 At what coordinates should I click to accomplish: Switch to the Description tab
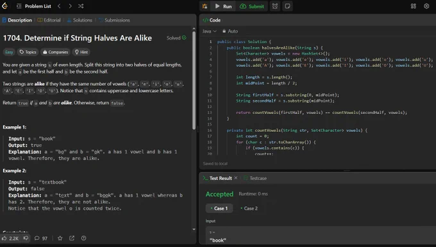pos(17,20)
